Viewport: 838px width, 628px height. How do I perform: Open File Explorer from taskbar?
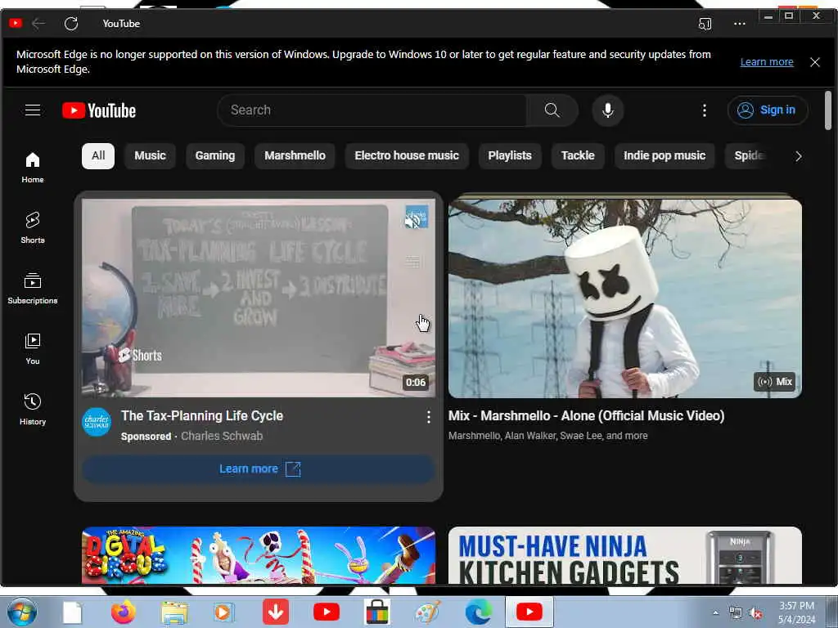point(174,612)
